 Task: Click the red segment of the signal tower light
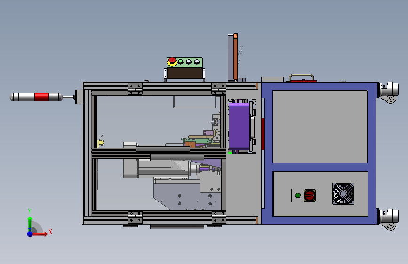[41, 97]
